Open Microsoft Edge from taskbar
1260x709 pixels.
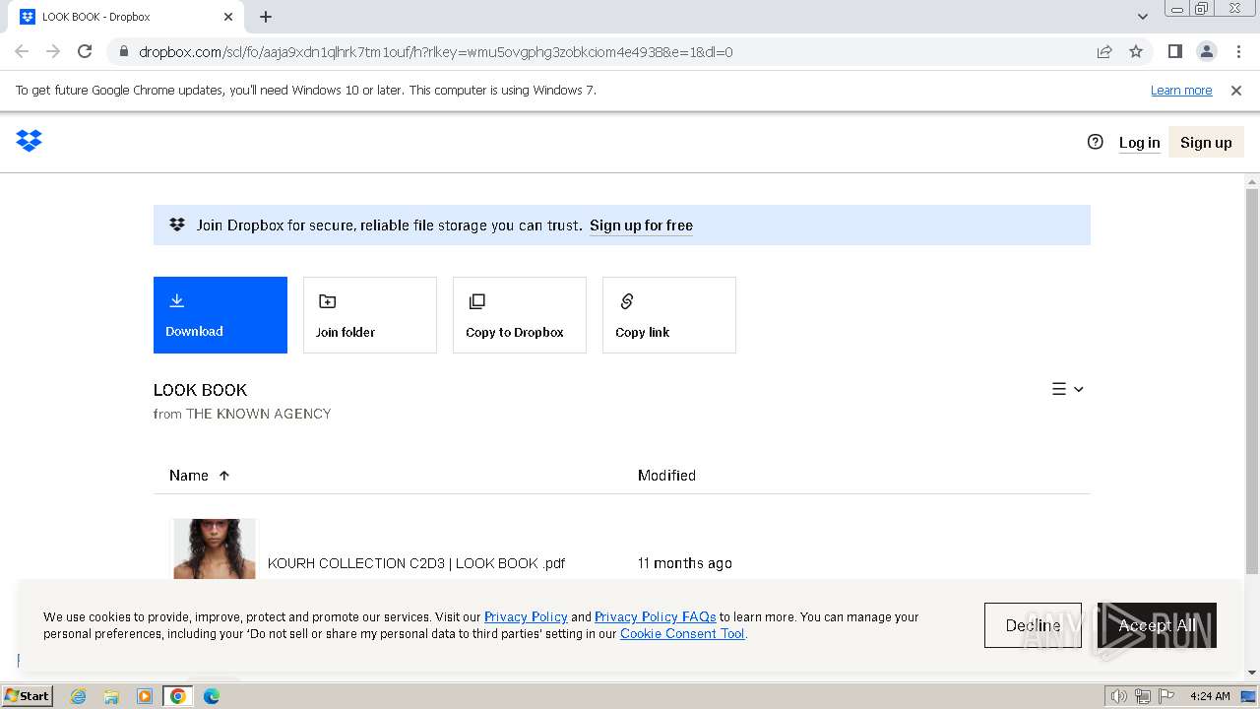coord(212,696)
